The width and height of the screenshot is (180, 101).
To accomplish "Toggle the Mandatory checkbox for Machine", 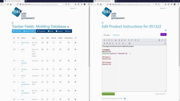I will click(x=69, y=69).
